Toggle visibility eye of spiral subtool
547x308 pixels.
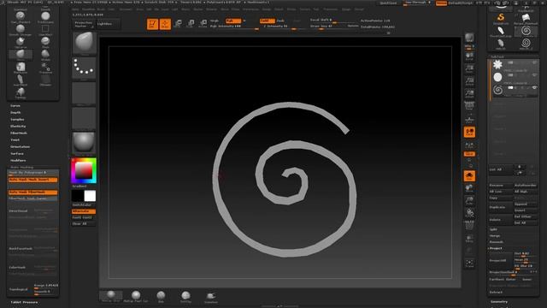pos(534,87)
